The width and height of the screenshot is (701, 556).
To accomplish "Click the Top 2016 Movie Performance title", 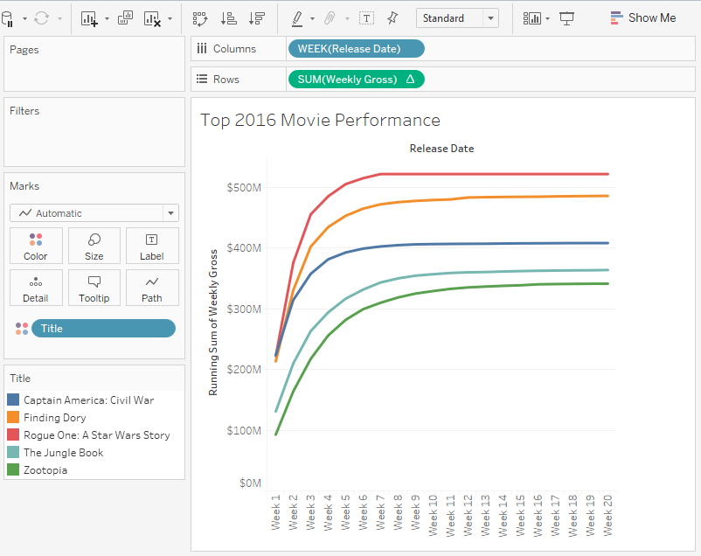I will [320, 120].
